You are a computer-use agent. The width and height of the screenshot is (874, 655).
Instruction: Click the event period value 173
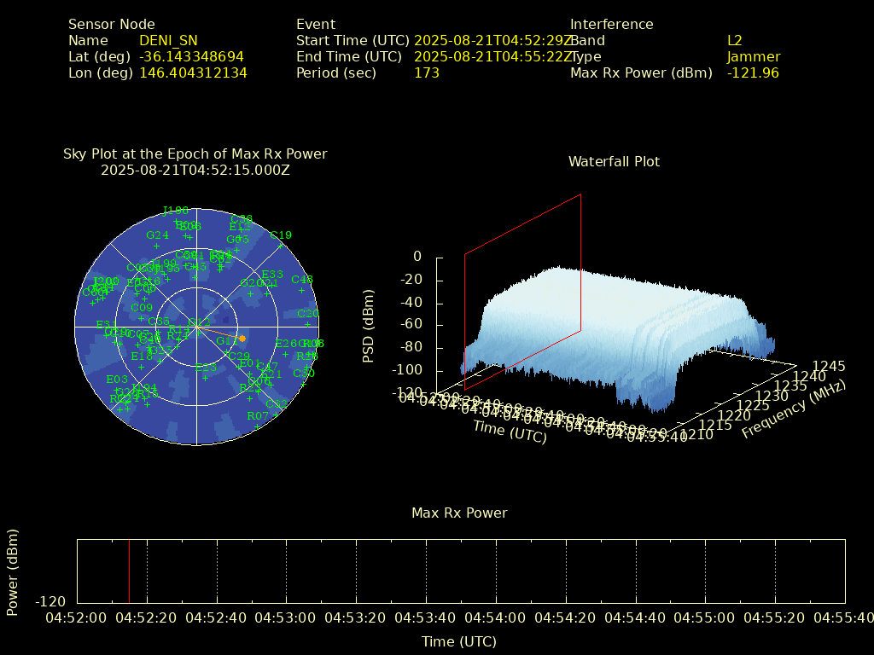pos(426,72)
